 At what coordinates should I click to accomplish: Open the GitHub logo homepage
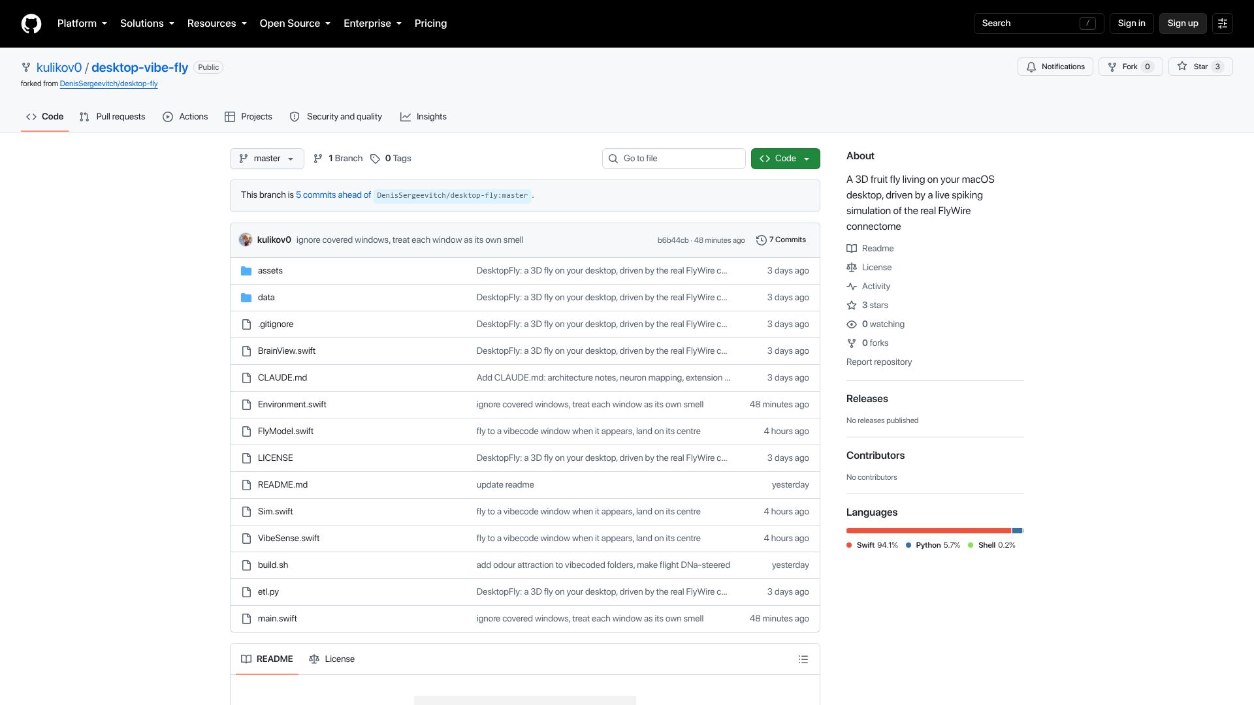31,23
